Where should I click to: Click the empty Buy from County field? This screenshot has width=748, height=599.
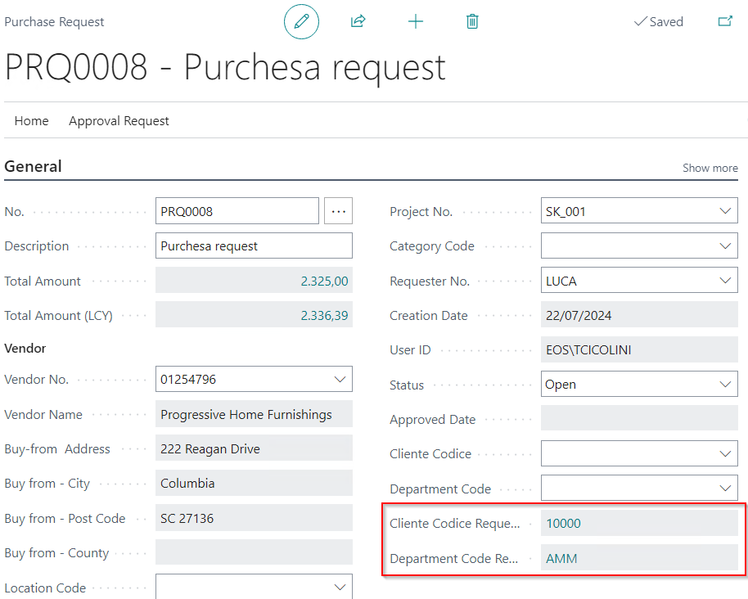tap(254, 552)
